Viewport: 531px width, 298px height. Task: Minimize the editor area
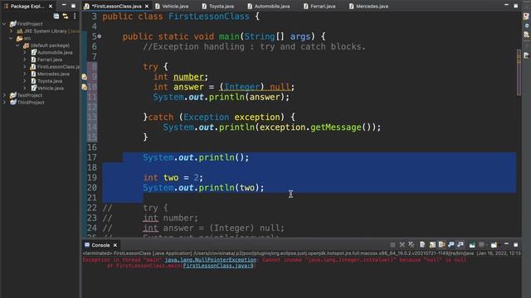(x=506, y=5)
